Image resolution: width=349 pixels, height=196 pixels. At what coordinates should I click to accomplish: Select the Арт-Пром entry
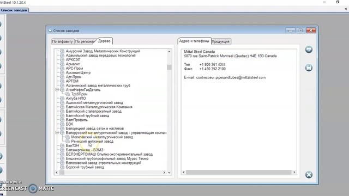[x=74, y=77]
